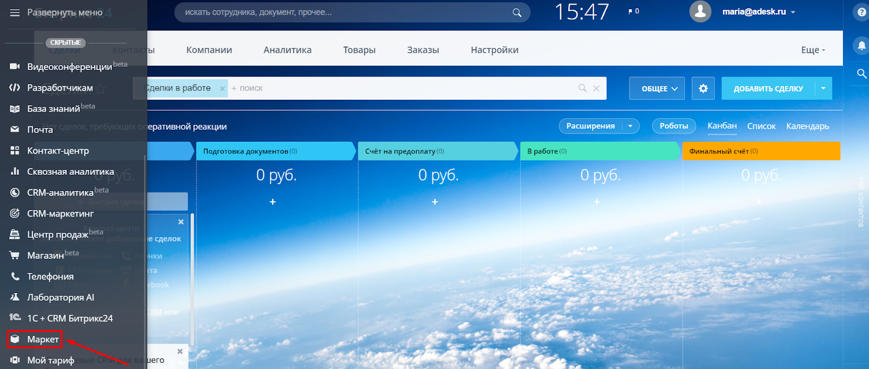
Task: Add a deal in Счёт на предоплату column
Action: 434,202
